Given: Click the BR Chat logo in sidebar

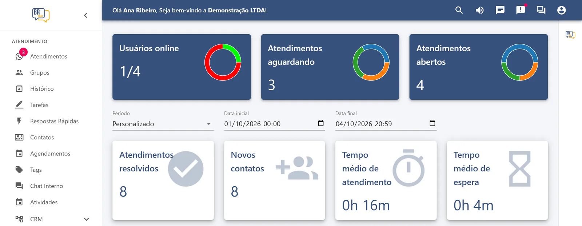Looking at the screenshot, I should point(41,15).
